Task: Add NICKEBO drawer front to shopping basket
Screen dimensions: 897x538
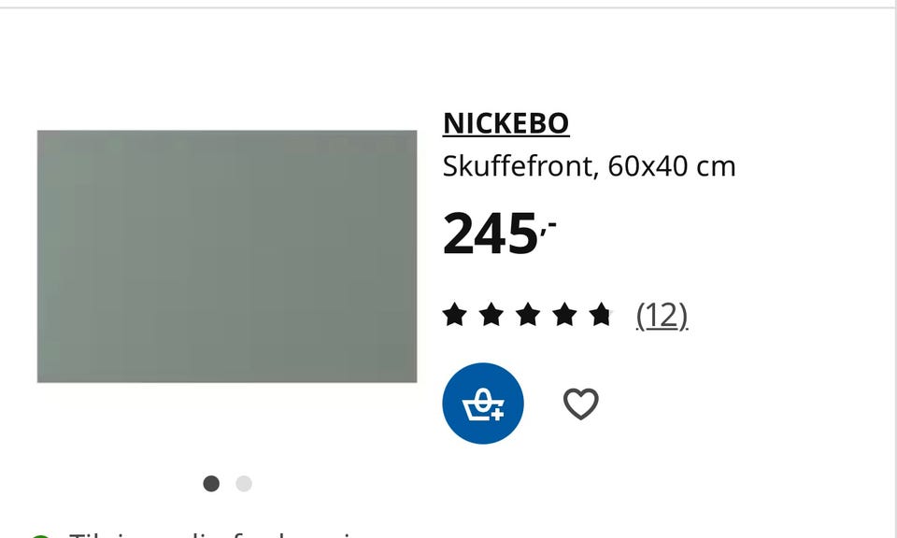Action: click(x=483, y=403)
